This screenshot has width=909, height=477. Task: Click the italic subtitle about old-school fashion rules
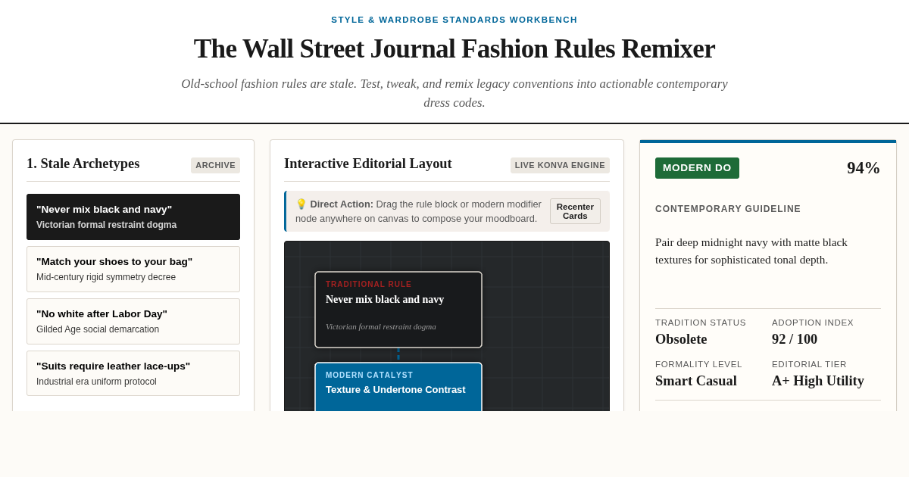pyautogui.click(x=454, y=93)
